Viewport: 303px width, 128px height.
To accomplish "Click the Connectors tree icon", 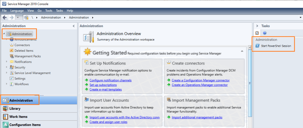I will [12, 45].
